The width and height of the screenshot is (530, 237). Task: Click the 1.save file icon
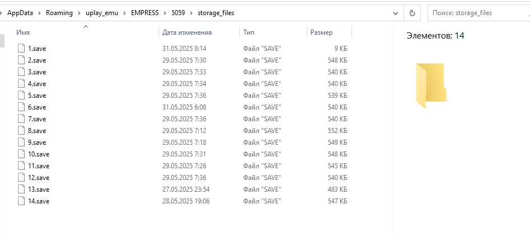pos(21,49)
